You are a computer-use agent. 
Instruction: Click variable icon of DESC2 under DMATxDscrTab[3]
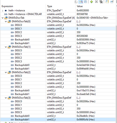12,109
